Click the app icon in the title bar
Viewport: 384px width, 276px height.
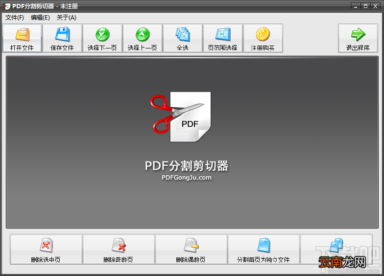click(6, 6)
